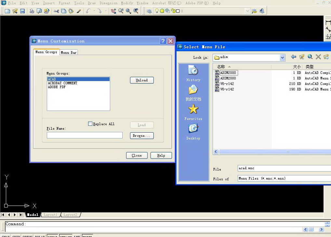Toggle layer freeze sun icon
Image resolution: width=331 pixels, height=237 pixels.
coord(162,11)
